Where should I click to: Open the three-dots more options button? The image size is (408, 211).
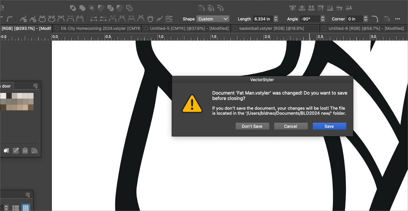tap(398, 19)
